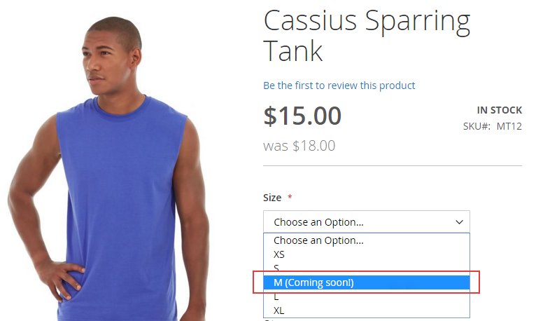This screenshot has width=536, height=321.
Task: Click the Size field label
Action: click(x=272, y=198)
